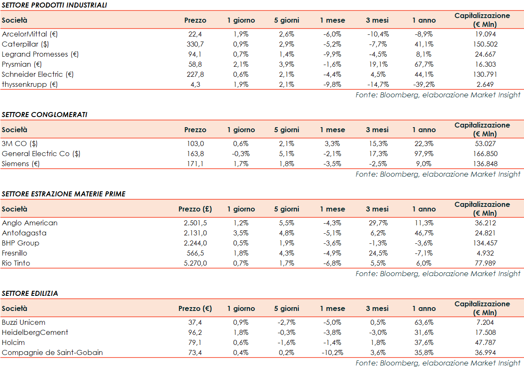Viewport: 524px width, 368px height.
Task: Select the Caterpillar price cell 330,7
Action: (195, 44)
